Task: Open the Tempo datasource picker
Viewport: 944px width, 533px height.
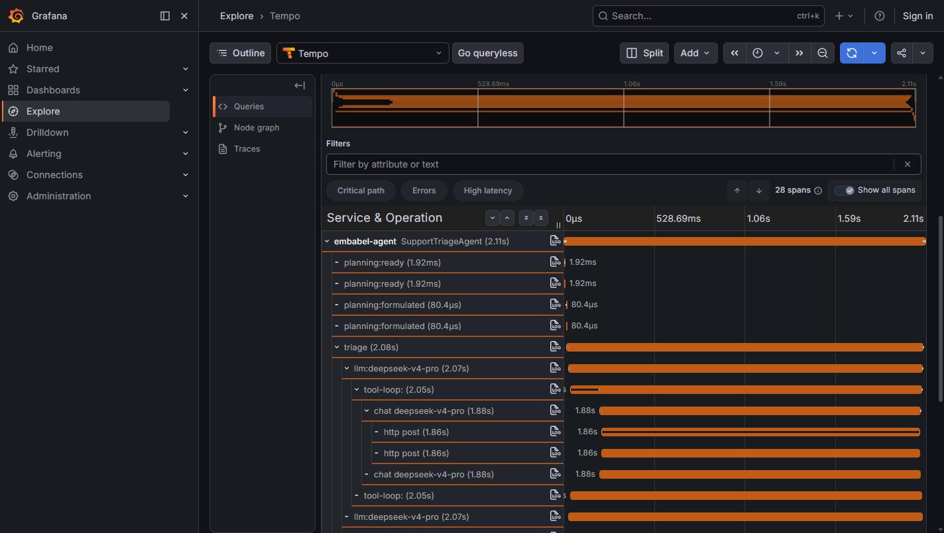Action: 363,53
